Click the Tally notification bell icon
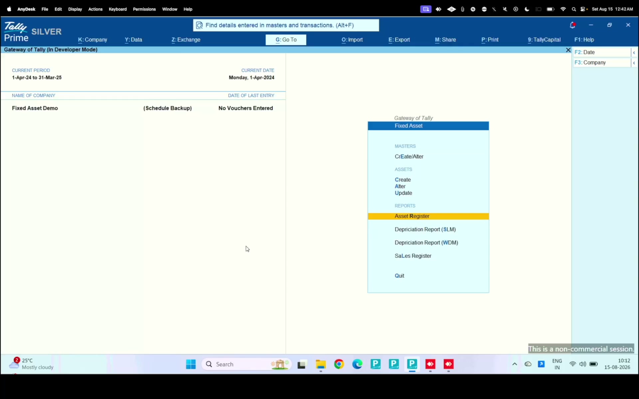This screenshot has width=639, height=399. pyautogui.click(x=572, y=25)
